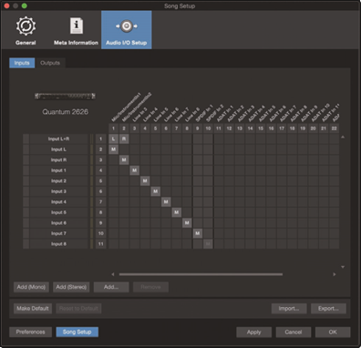
Task: Toggle the M assignment in Input L row
Action: (113, 149)
